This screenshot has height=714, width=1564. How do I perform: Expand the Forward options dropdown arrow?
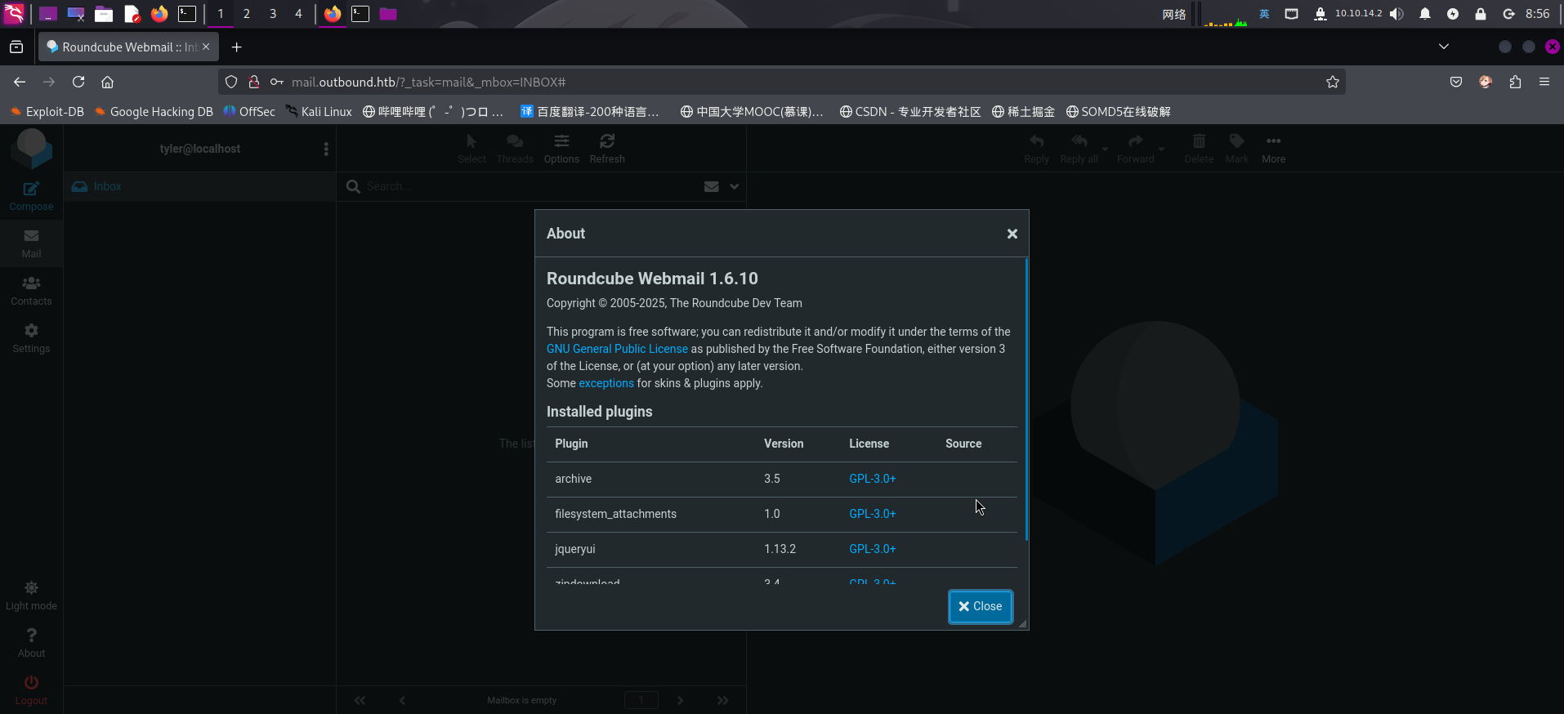1161,149
